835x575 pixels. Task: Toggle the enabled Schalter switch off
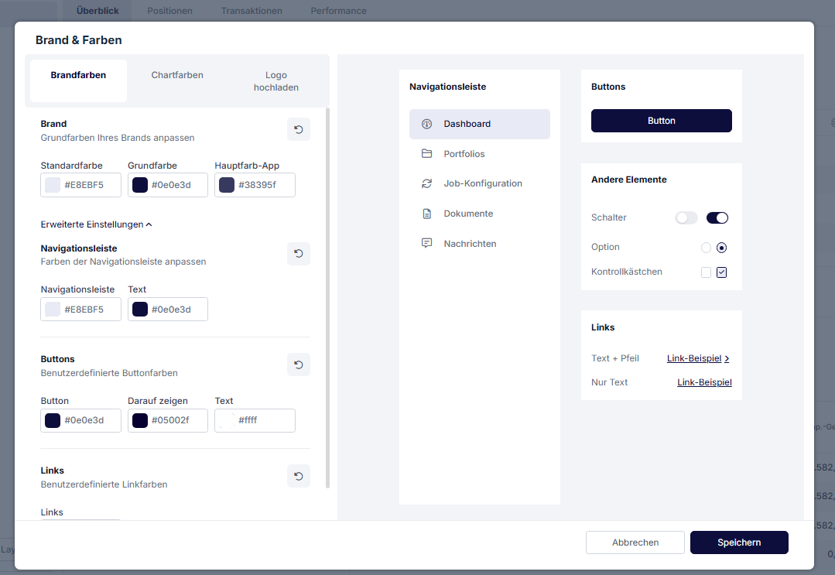point(717,218)
